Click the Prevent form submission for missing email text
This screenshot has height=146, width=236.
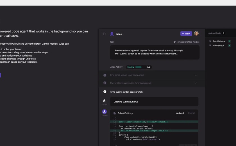[131, 83]
